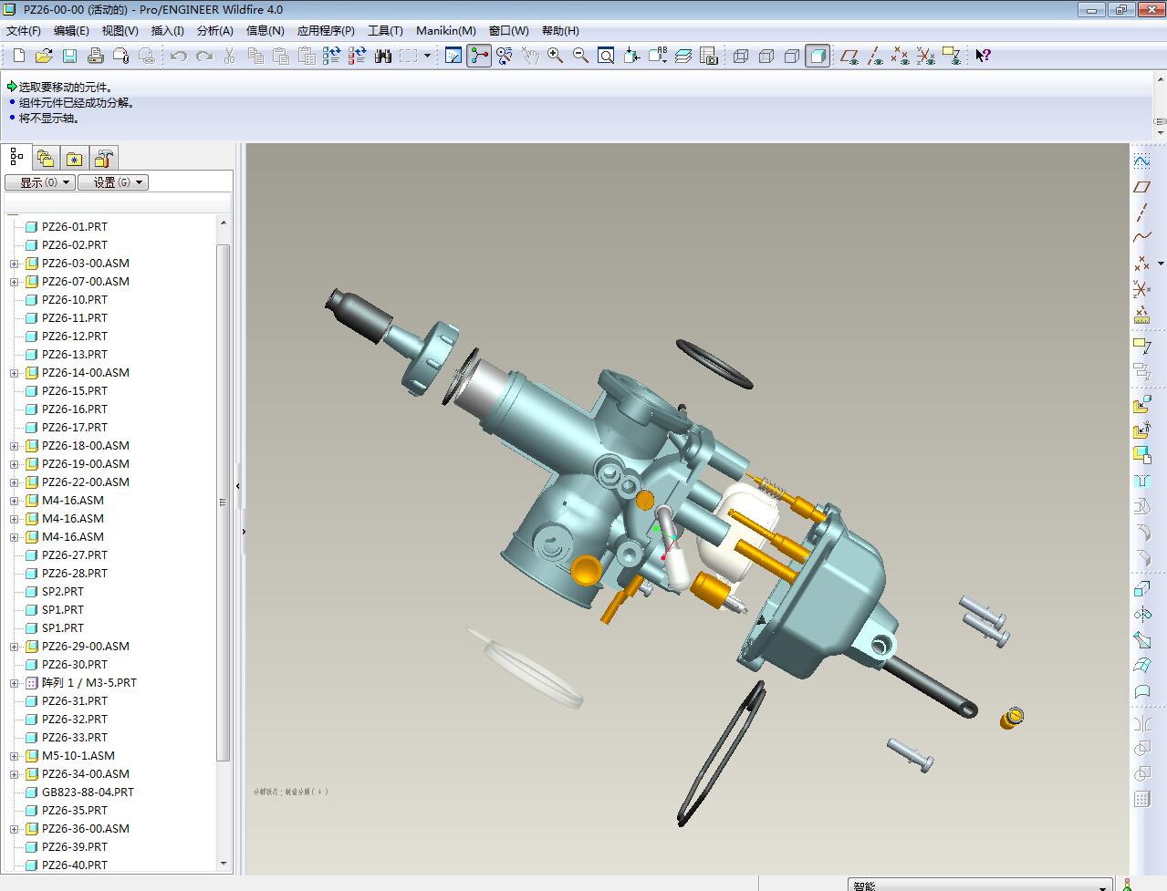Open file using folder icon
The width and height of the screenshot is (1167, 891).
43,56
